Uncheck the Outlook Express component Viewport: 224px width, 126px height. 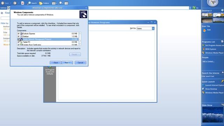pyautogui.click(x=19, y=34)
